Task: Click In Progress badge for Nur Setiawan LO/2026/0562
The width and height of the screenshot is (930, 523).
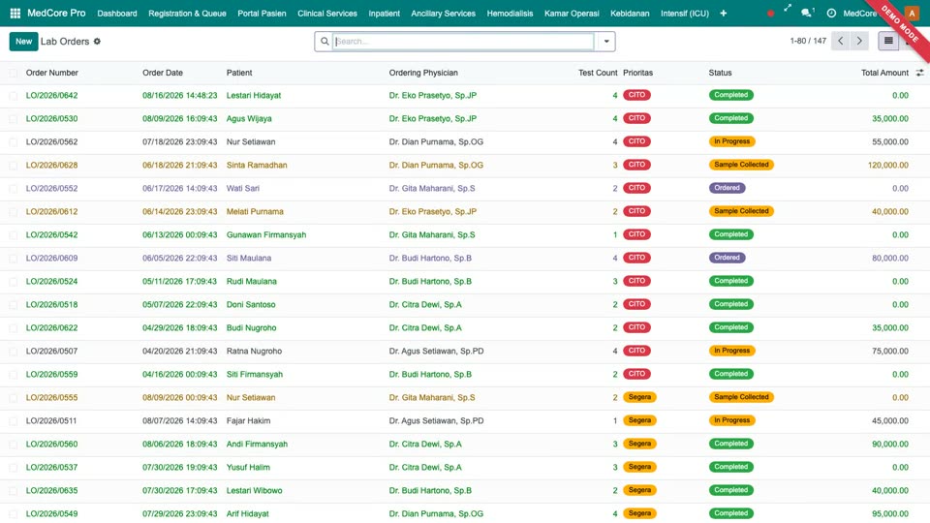Action: pos(732,141)
